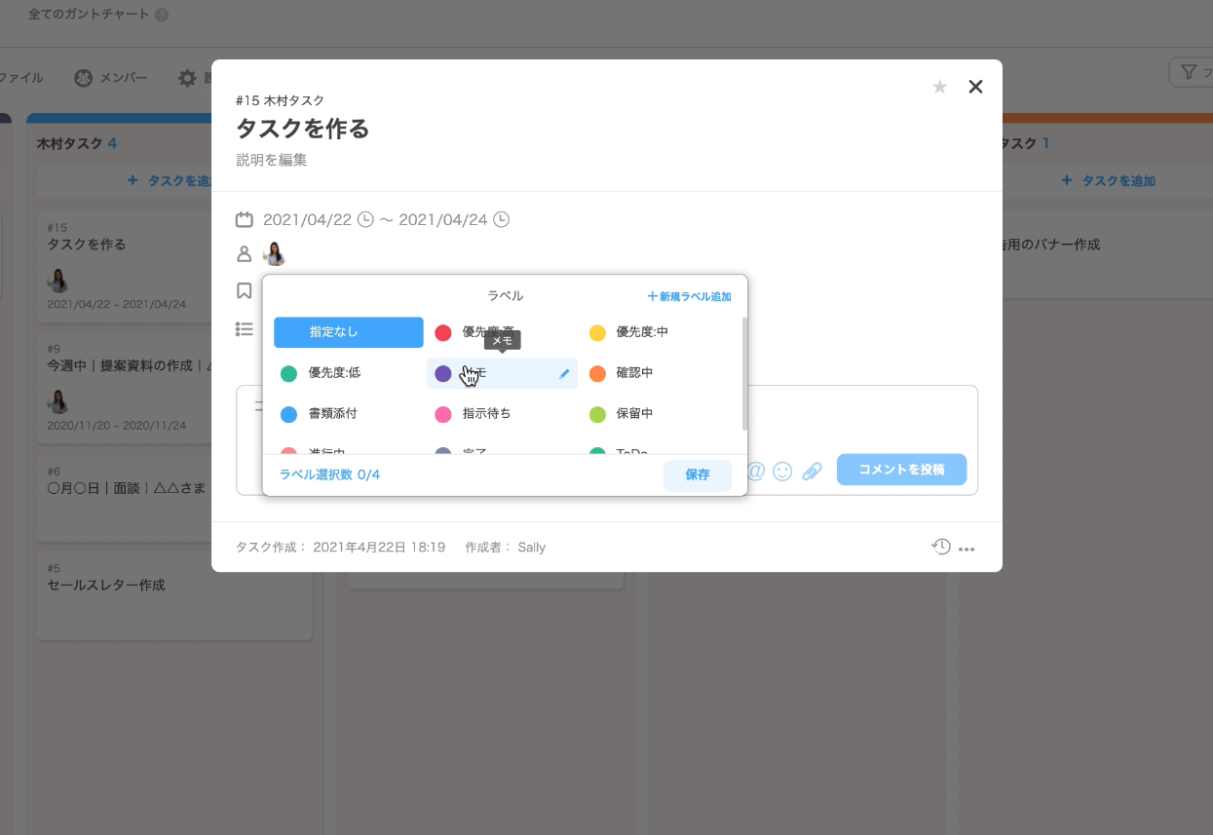Open the task history clock icon
This screenshot has width=1213, height=835.
940,547
